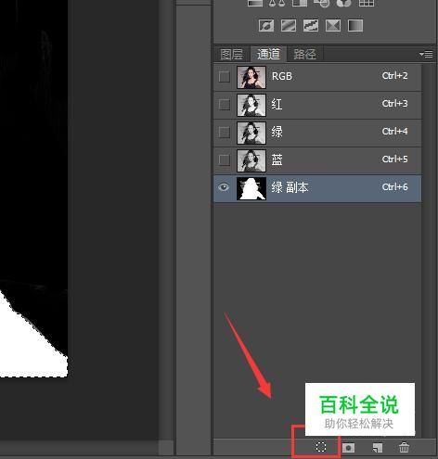Image resolution: width=438 pixels, height=459 pixels.
Task: Add Photo Filter adjustment icon
Action: 322,3
